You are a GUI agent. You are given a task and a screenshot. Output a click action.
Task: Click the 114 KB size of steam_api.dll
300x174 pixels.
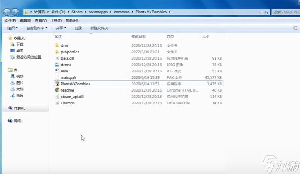point(216,97)
